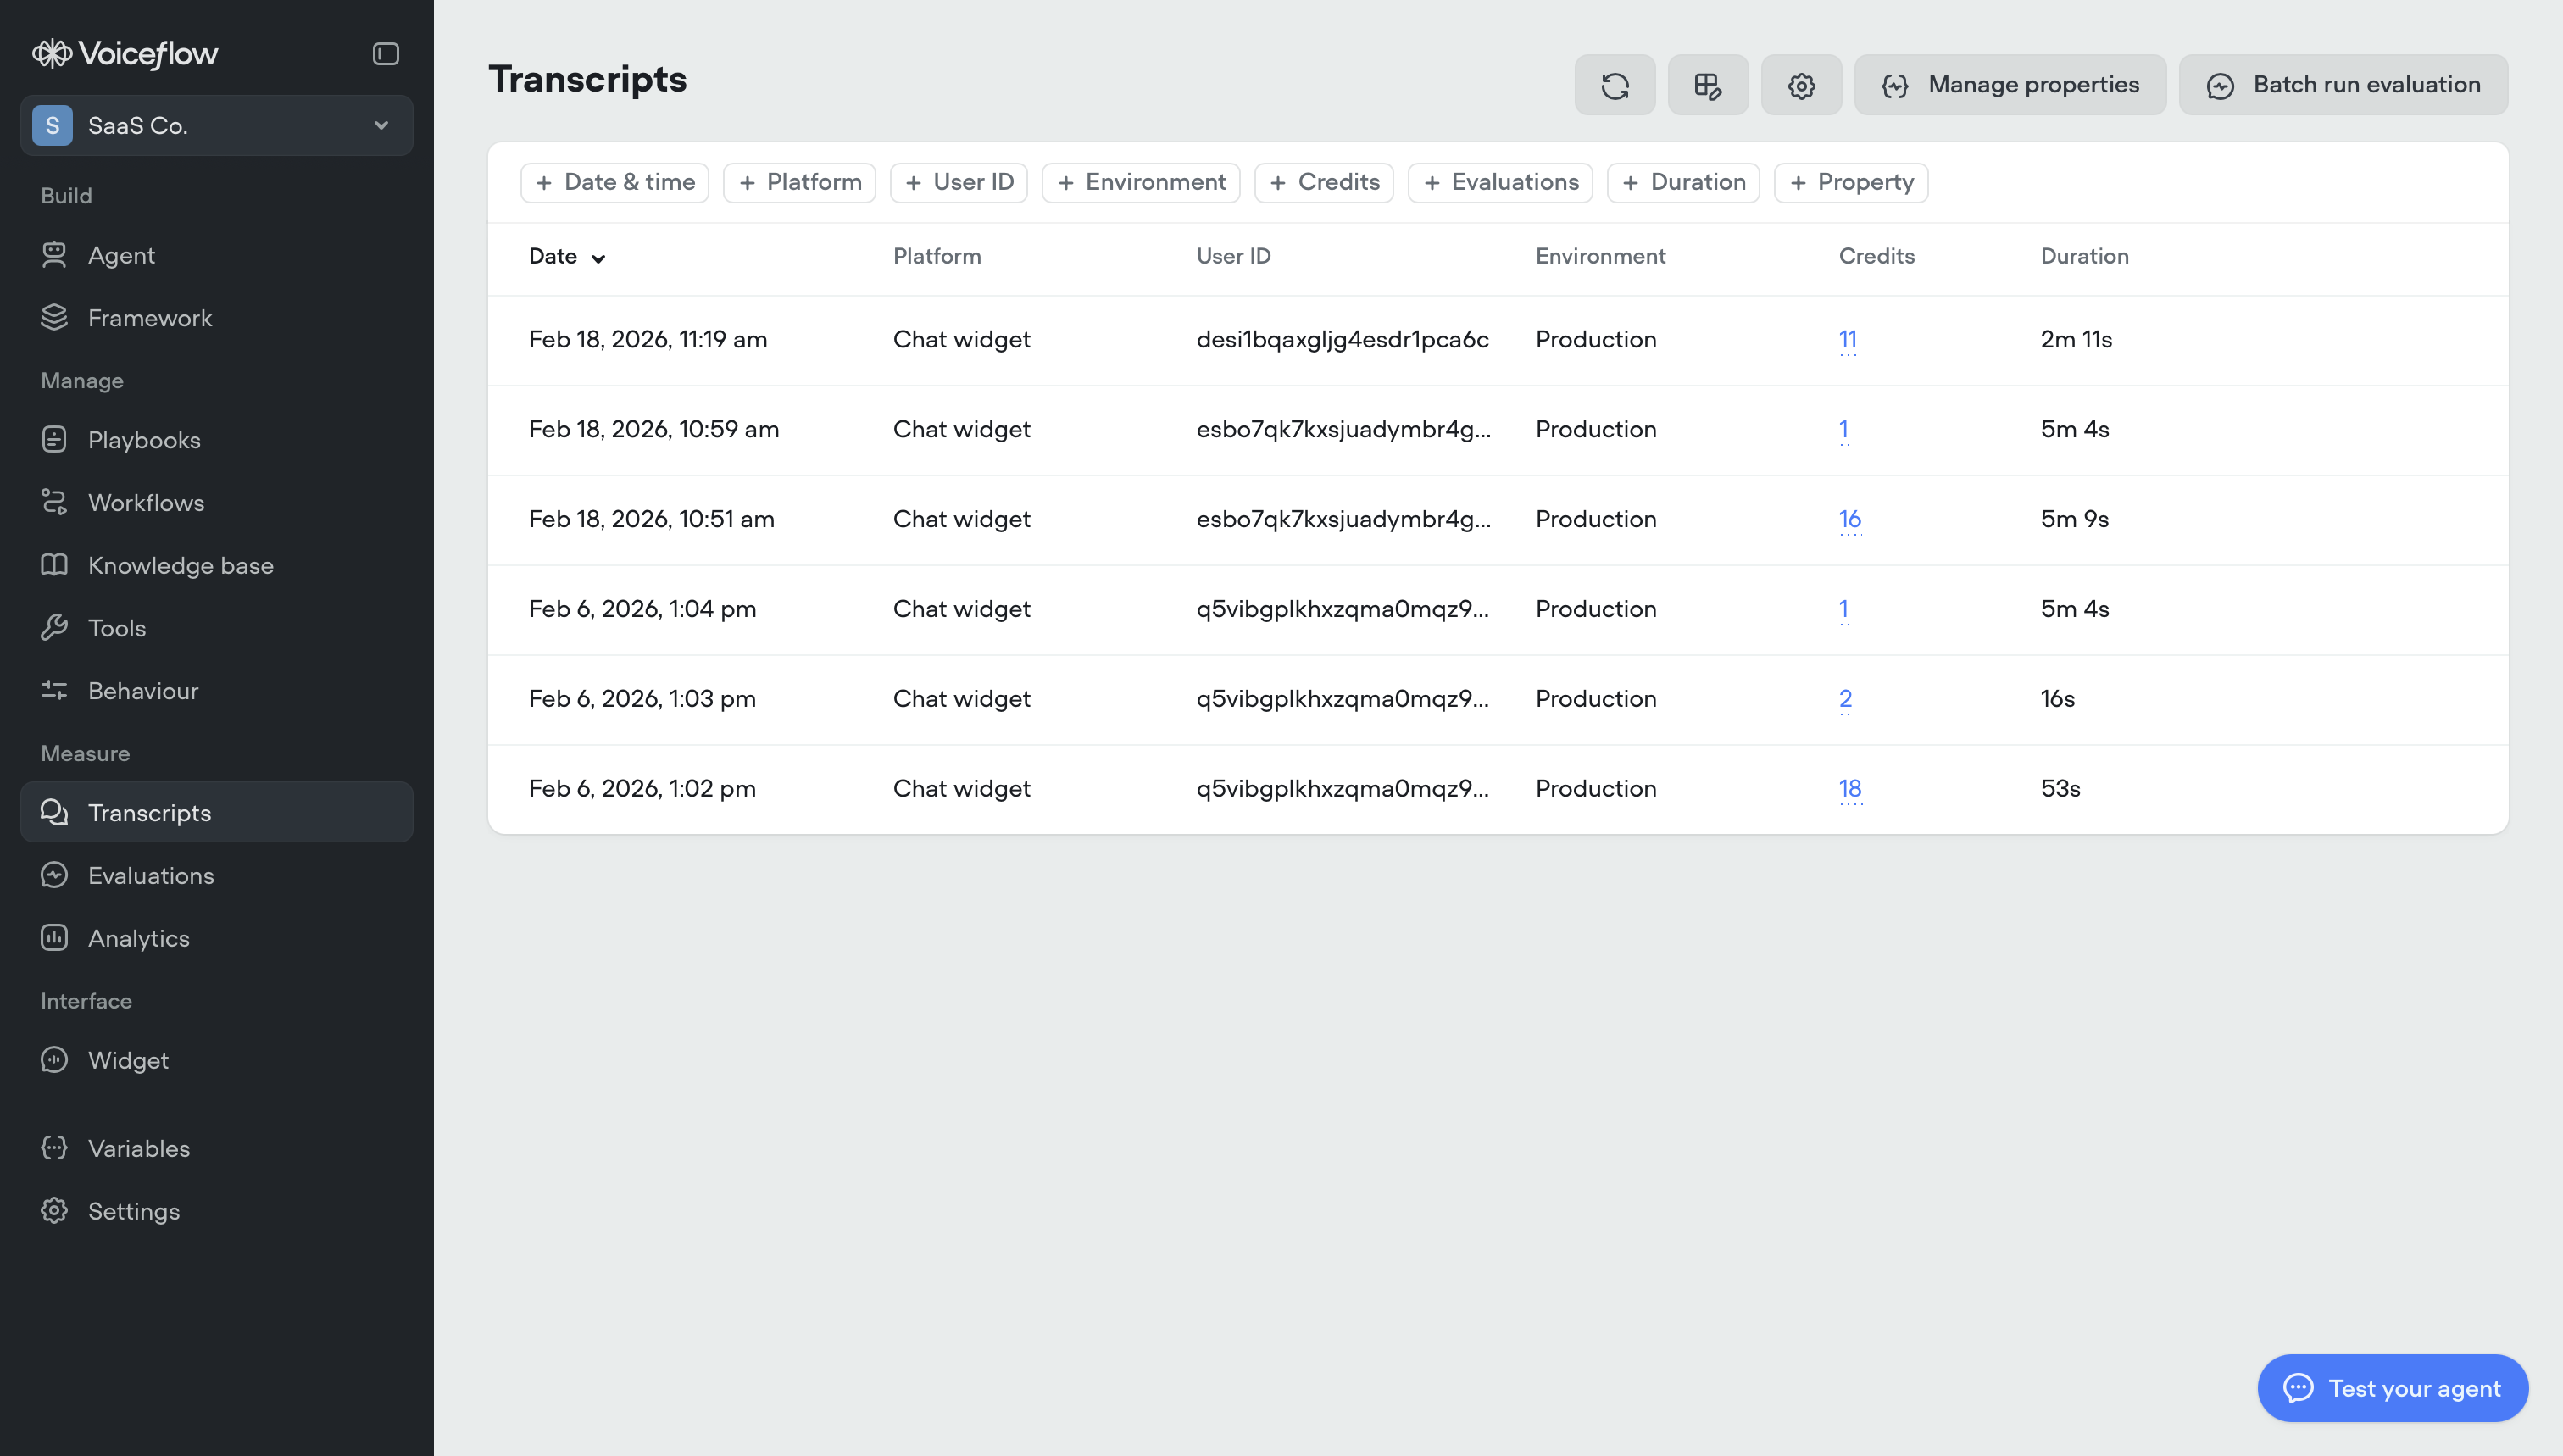Select Behaviour in the Manage section
Image resolution: width=2563 pixels, height=1456 pixels.
[x=143, y=690]
